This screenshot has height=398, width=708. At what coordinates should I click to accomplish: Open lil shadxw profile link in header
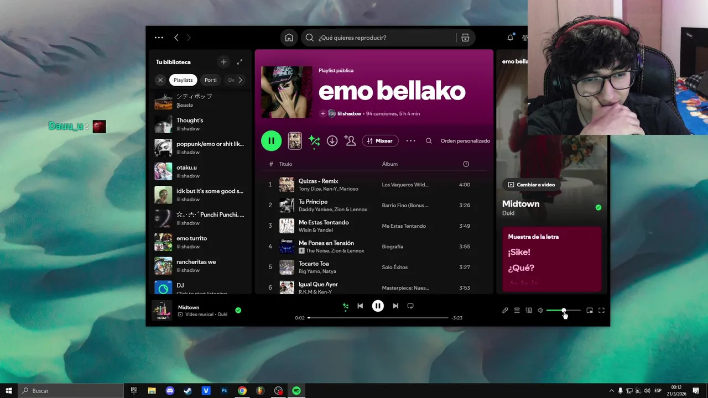[349, 113]
